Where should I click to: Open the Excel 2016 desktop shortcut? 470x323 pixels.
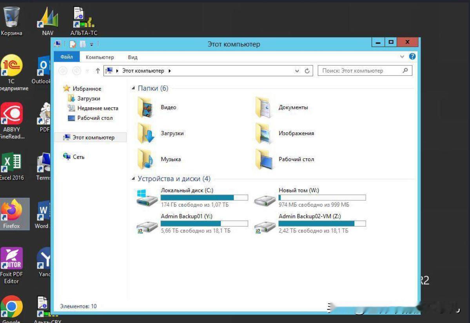(x=11, y=167)
